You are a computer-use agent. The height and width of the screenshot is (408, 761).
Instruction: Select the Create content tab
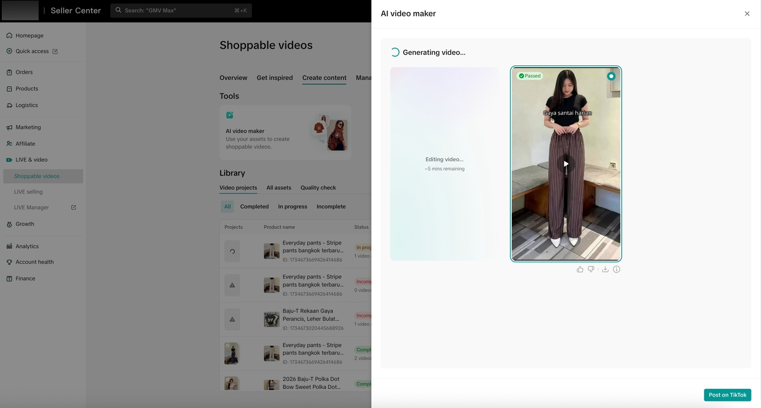(324, 78)
